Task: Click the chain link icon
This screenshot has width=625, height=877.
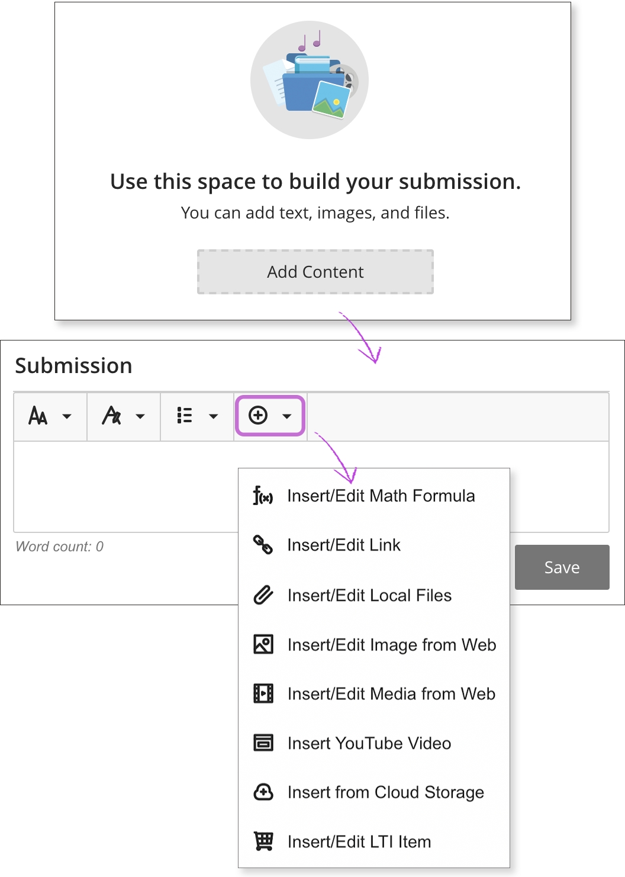Action: pos(263,545)
